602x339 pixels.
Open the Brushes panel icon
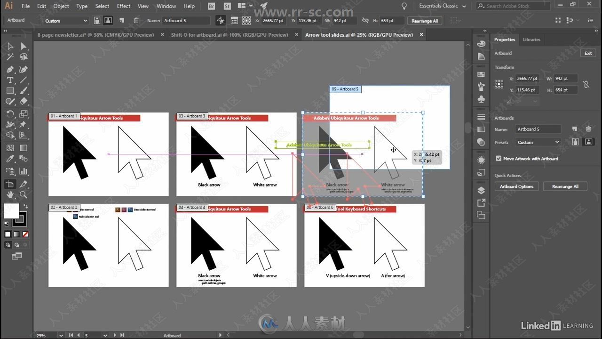click(x=481, y=87)
